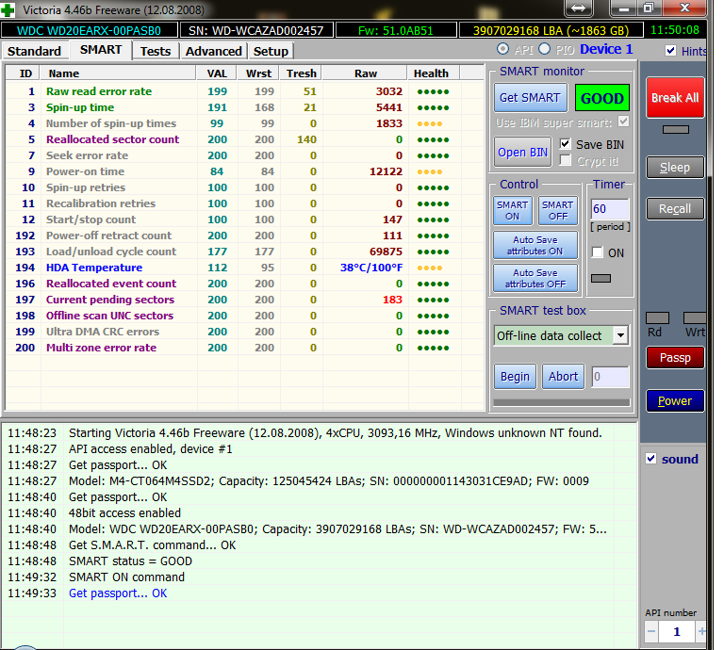This screenshot has height=650, width=724.
Task: Click the SMART test progress bar
Action: (562, 403)
